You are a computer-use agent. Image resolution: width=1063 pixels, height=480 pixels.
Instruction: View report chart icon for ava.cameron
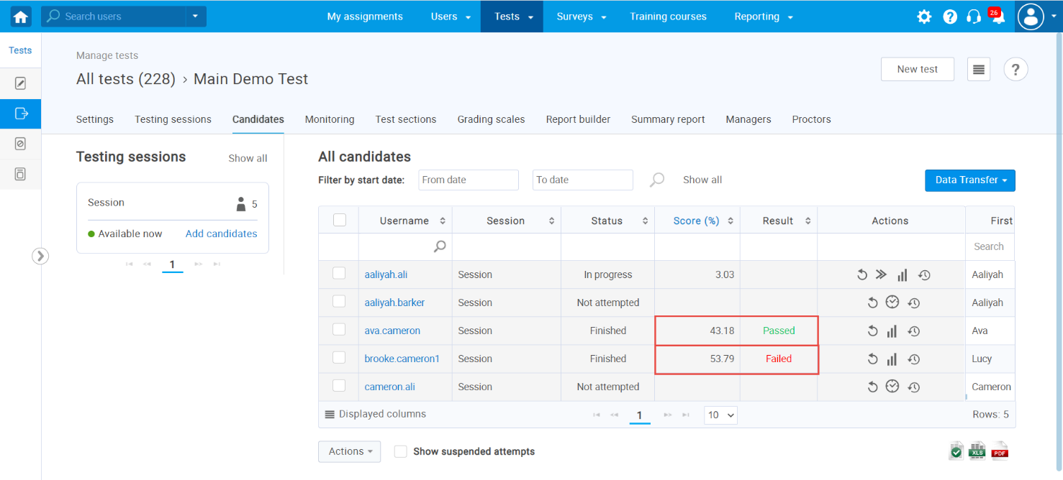point(892,331)
